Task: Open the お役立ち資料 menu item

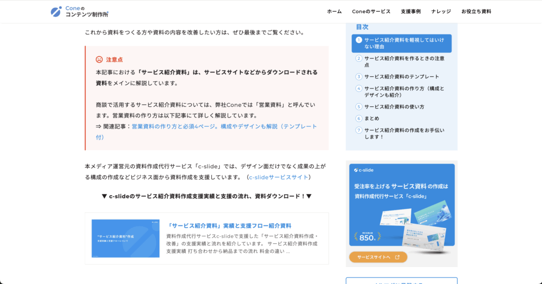Action: point(476,12)
